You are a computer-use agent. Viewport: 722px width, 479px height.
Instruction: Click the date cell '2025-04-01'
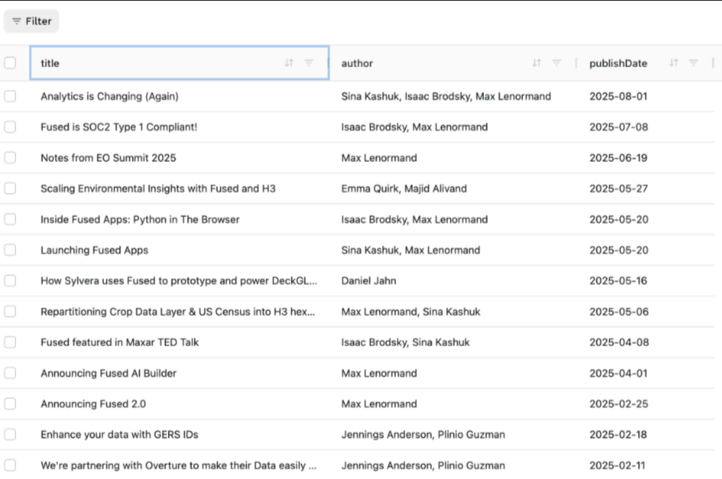point(618,373)
